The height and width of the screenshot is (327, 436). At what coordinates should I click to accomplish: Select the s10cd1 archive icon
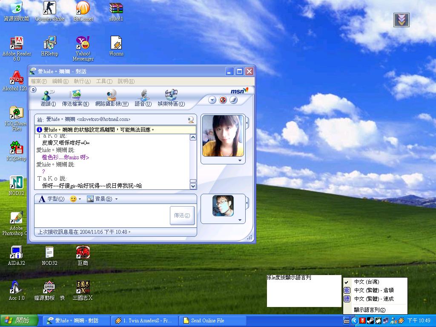coord(116,11)
